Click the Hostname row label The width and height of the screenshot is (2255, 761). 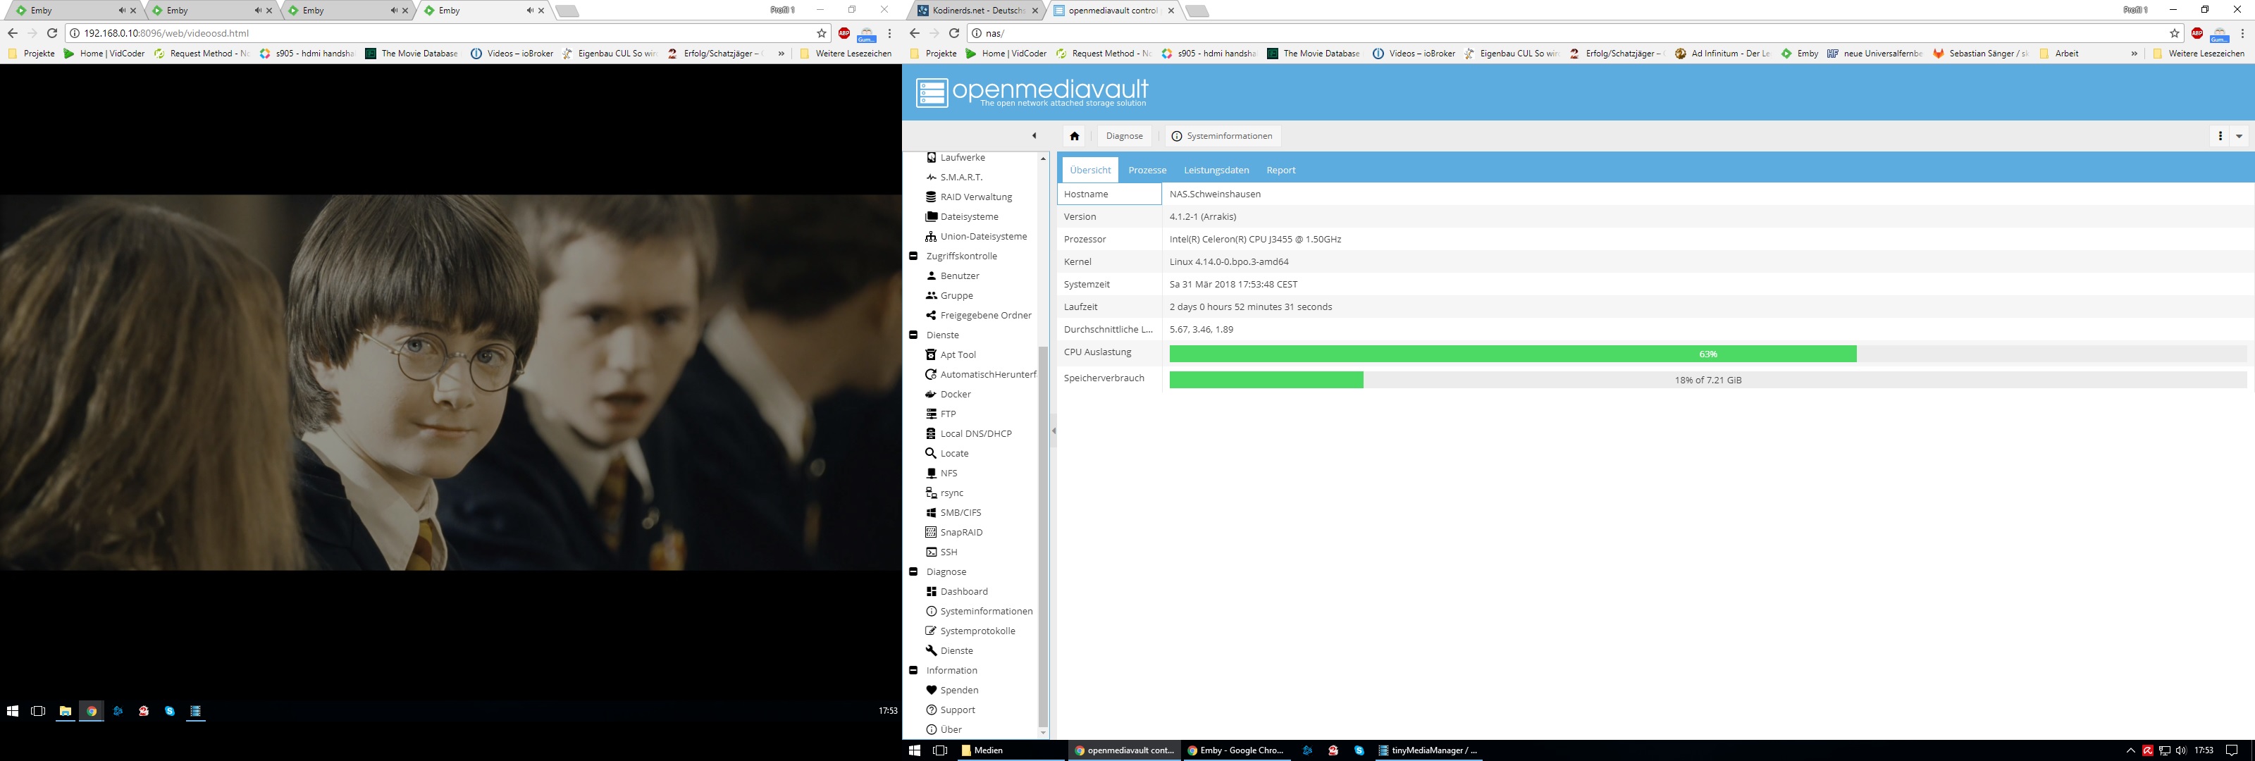coord(1109,194)
